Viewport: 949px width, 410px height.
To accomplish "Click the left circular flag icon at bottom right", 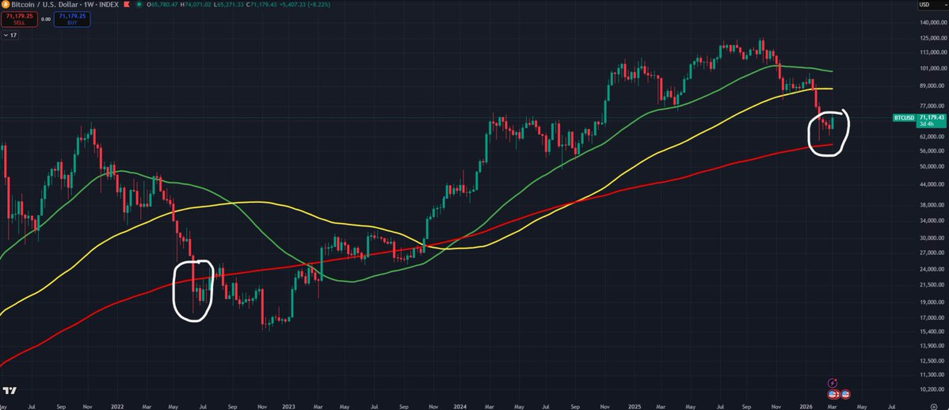I will click(833, 395).
